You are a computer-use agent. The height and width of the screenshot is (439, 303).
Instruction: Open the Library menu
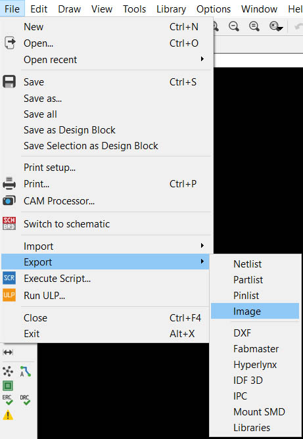point(171,9)
